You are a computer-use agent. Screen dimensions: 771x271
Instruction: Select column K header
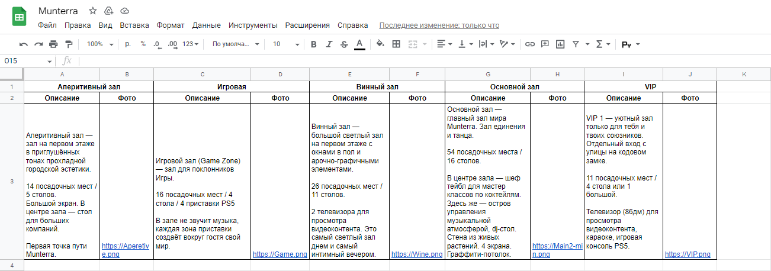(x=744, y=74)
